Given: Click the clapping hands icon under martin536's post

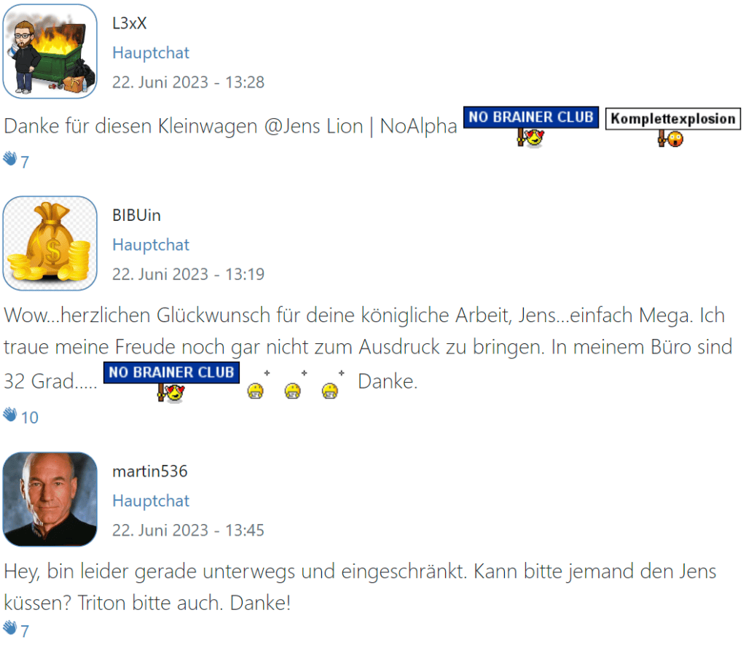Looking at the screenshot, I should [10, 628].
